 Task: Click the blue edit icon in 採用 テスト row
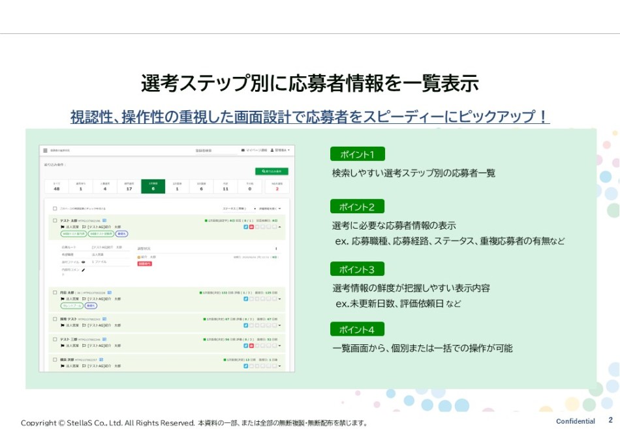pyautogui.click(x=245, y=325)
